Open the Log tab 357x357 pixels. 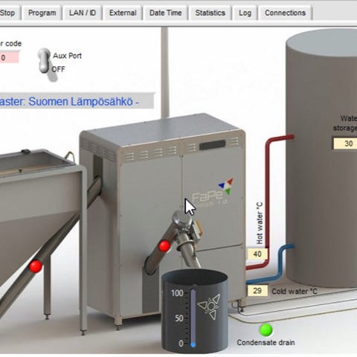[x=245, y=13]
